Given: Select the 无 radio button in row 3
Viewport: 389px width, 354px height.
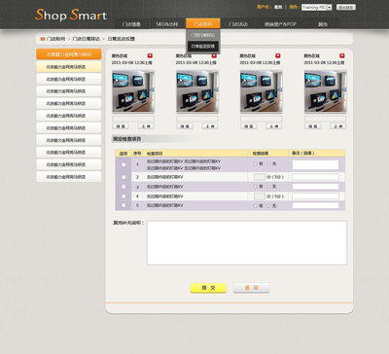Looking at the screenshot, I should (x=268, y=187).
